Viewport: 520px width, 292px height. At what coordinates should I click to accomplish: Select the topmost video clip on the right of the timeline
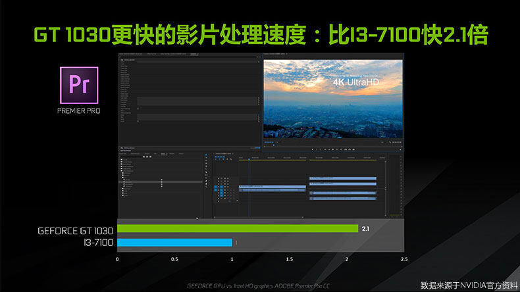pyautogui.click(x=343, y=178)
